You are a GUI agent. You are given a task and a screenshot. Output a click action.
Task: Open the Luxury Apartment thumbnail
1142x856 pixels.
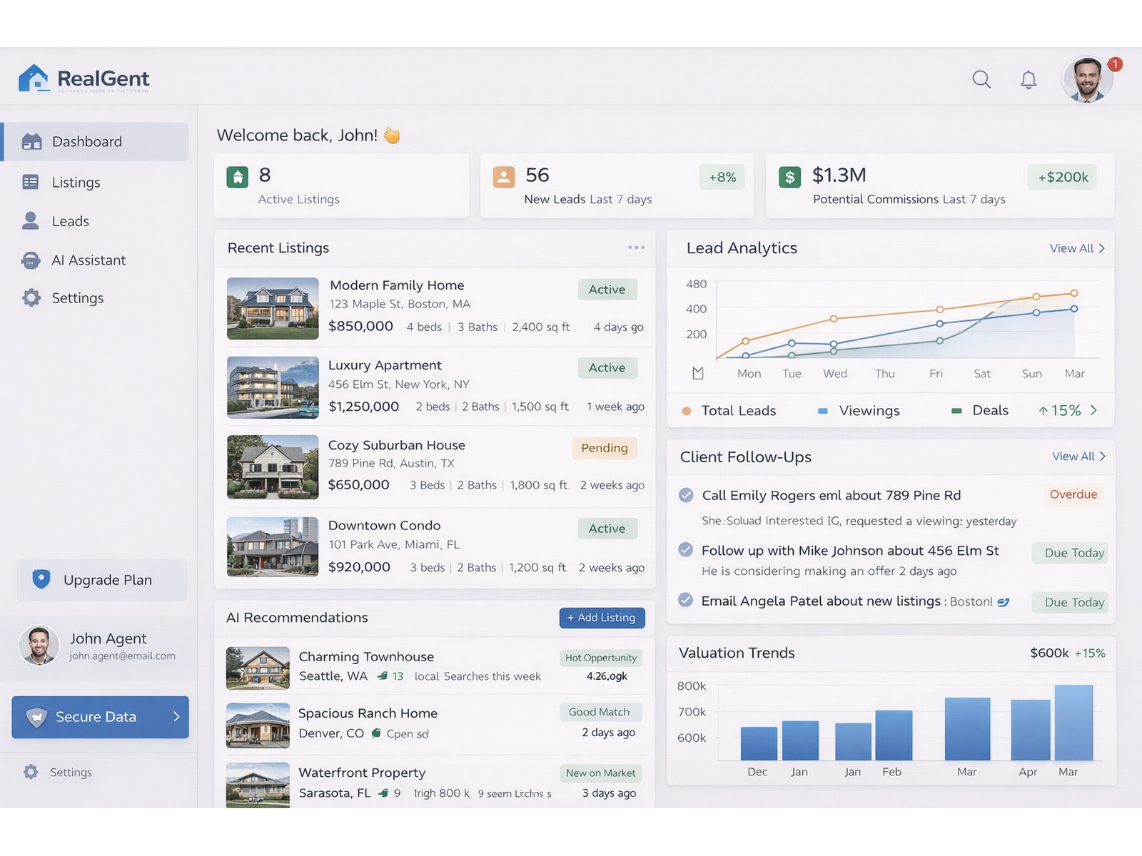(273, 387)
